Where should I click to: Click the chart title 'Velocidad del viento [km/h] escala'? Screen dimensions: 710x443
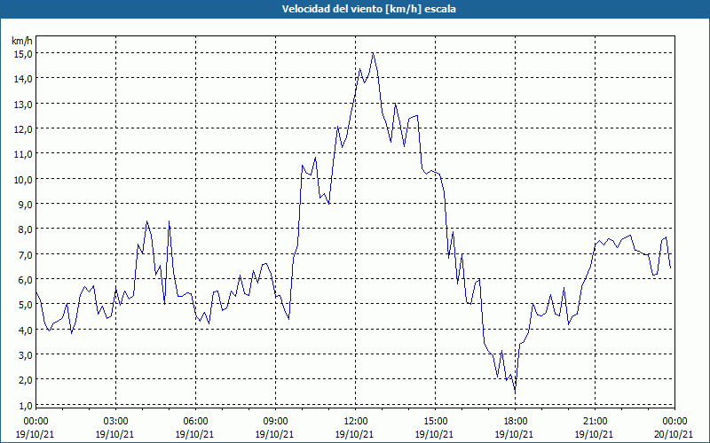coord(368,9)
